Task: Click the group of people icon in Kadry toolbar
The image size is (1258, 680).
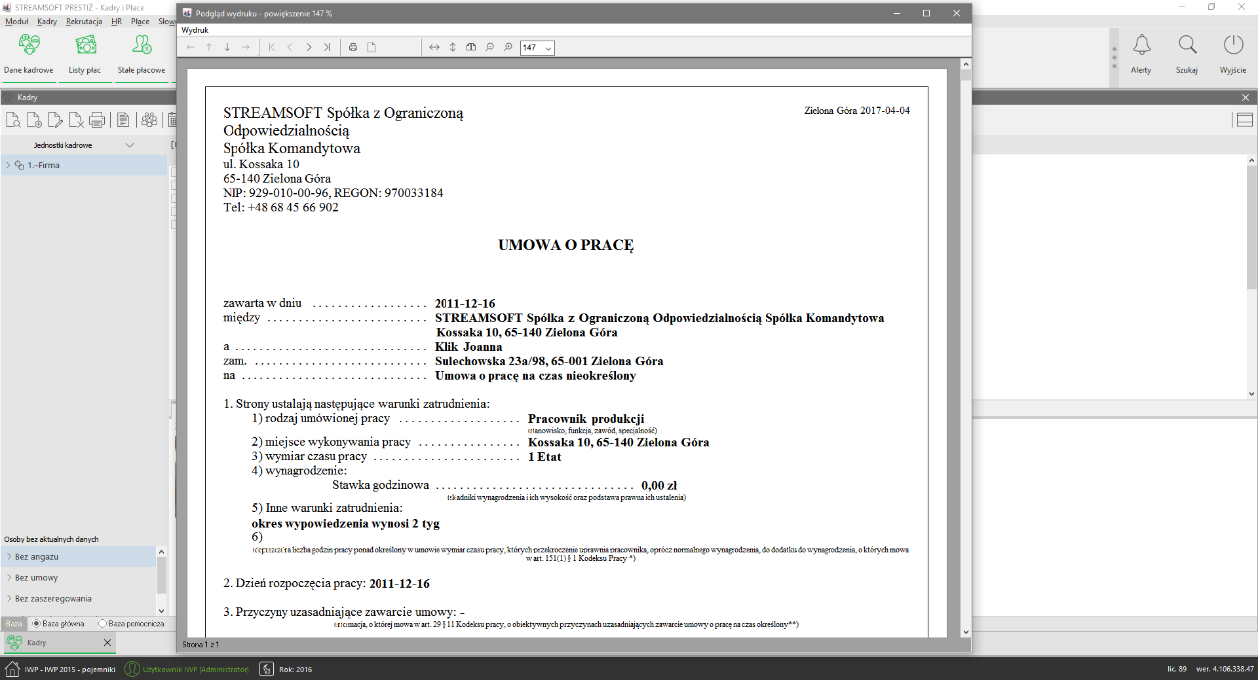Action: [x=149, y=120]
